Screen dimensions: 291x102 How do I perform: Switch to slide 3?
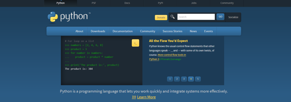[x=184, y=79]
